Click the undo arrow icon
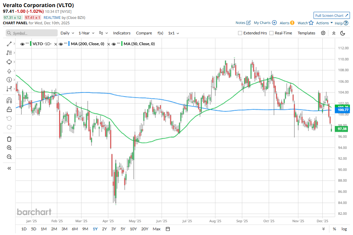Screen dimensions: 353x235 click(9, 118)
